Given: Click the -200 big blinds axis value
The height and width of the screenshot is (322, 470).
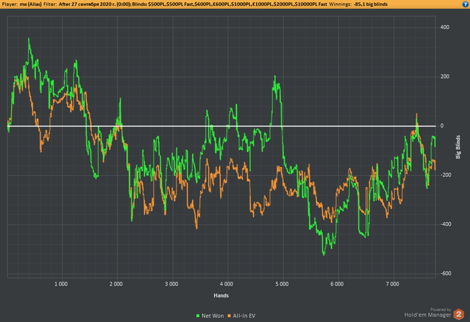Looking at the screenshot, I should [x=445, y=175].
